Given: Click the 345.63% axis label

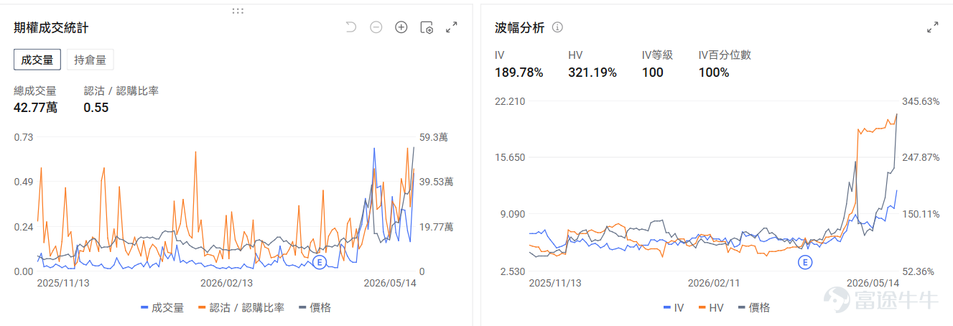Looking at the screenshot, I should point(921,101).
